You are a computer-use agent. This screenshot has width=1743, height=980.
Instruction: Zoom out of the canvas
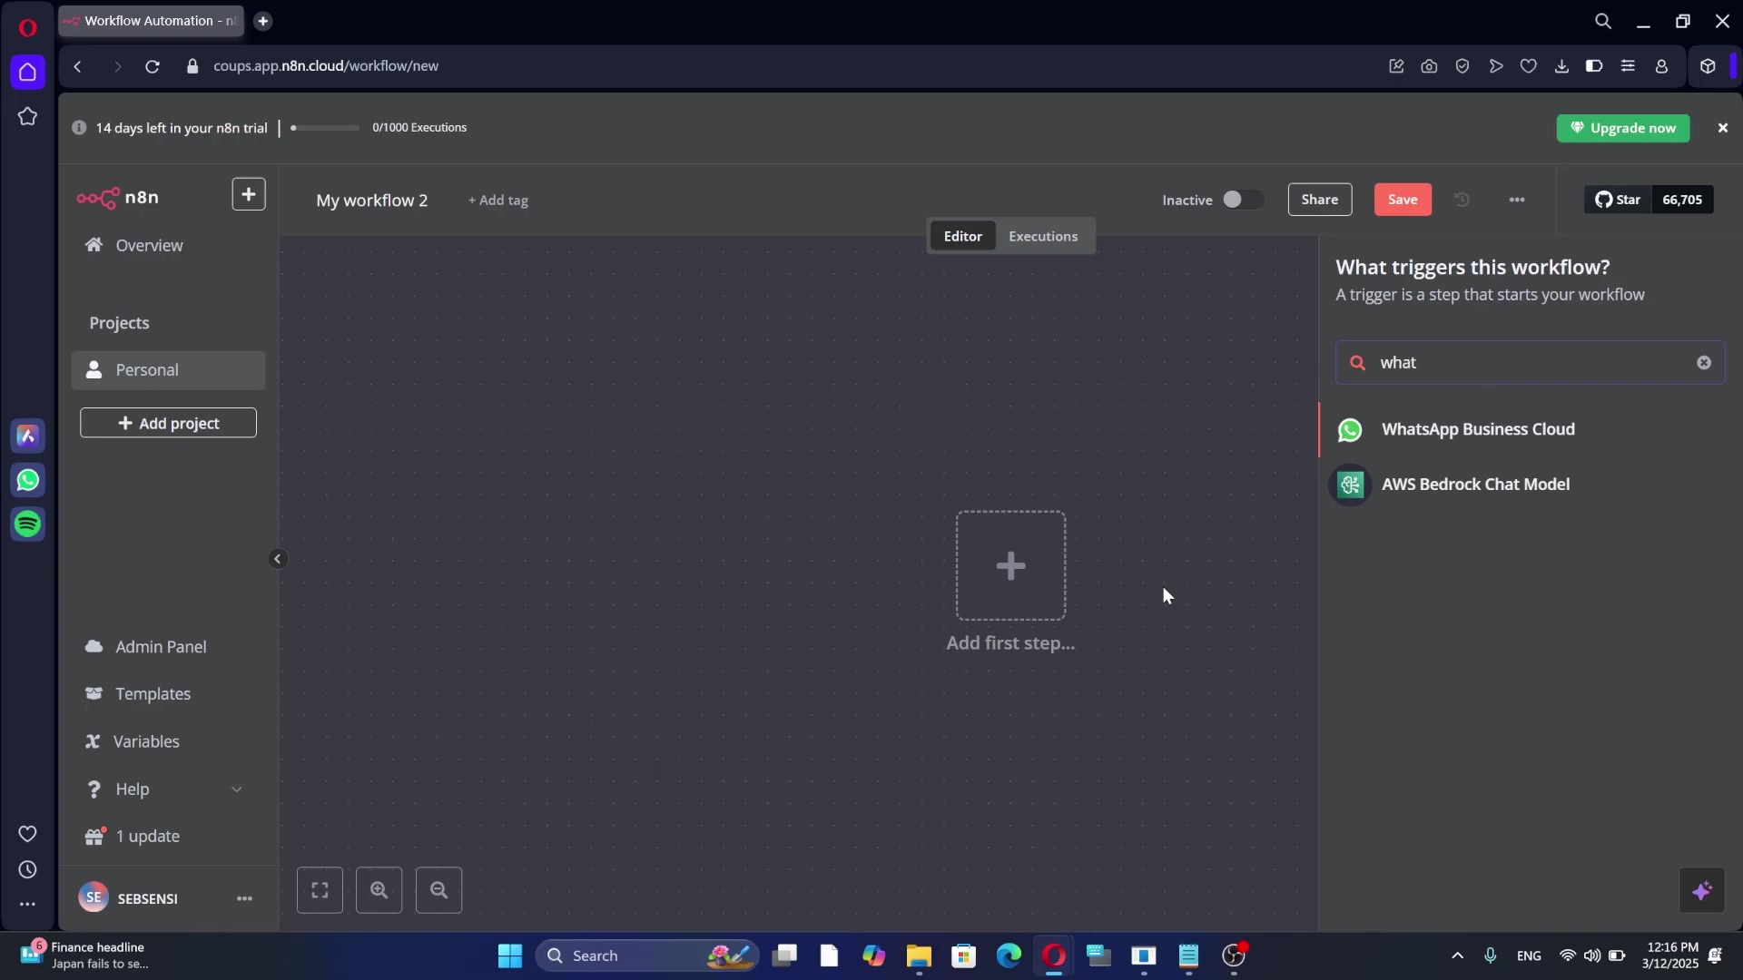pos(438,890)
